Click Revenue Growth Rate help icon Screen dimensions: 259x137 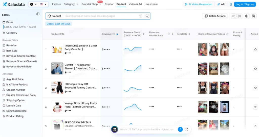pos(169,34)
